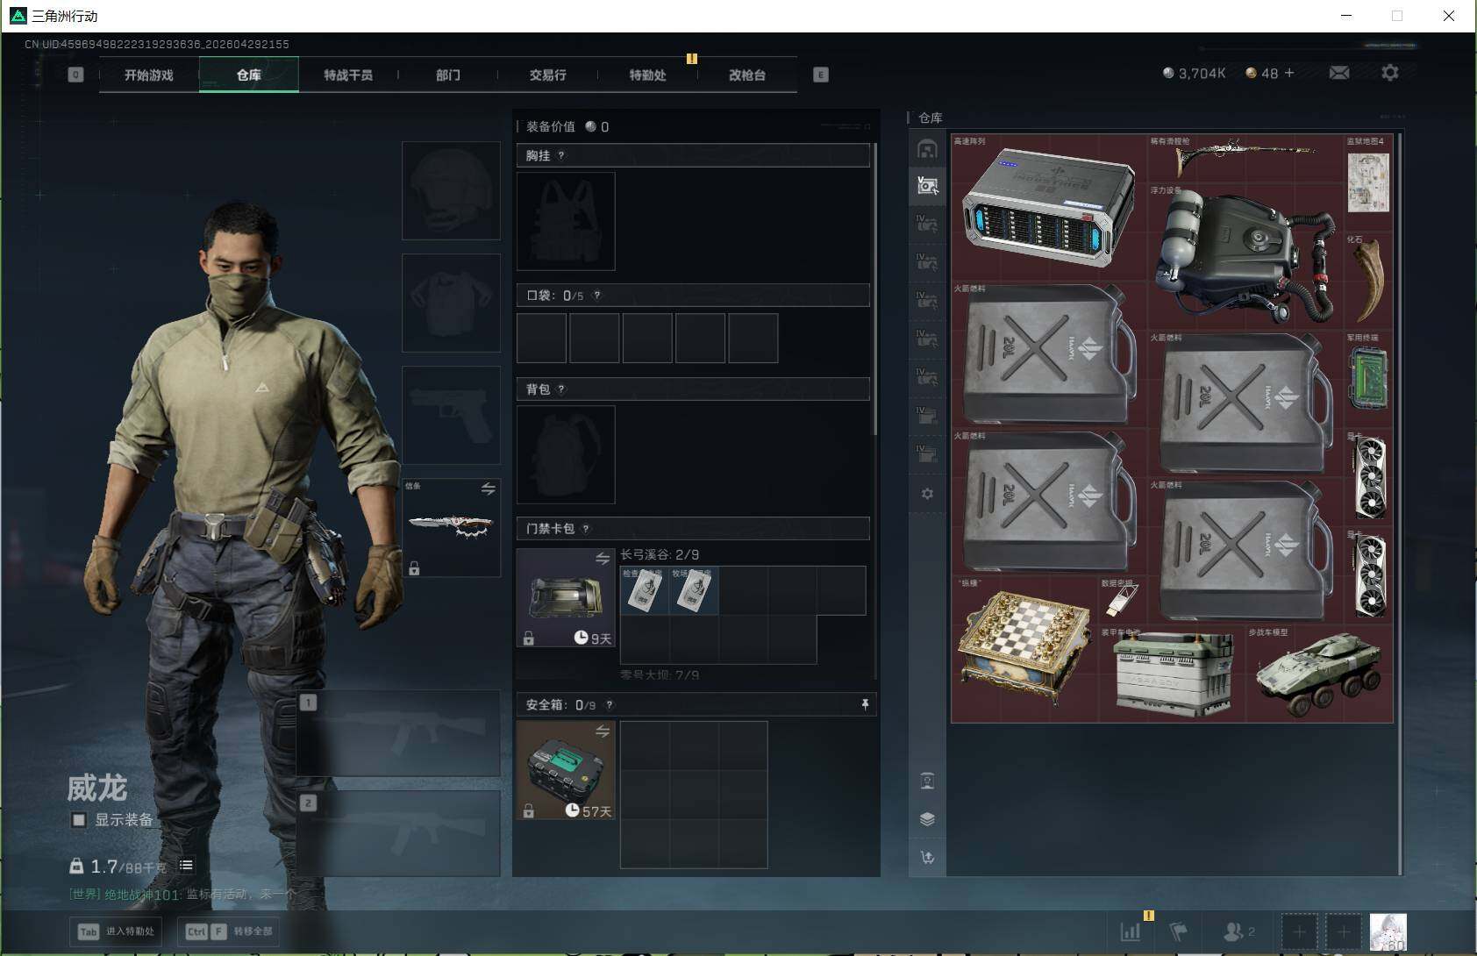1477x956 pixels.
Task: Click the swap icon on the safe box
Action: [x=602, y=731]
